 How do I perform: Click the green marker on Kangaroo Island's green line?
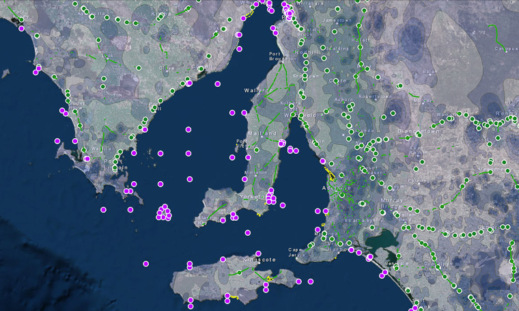point(239,273)
